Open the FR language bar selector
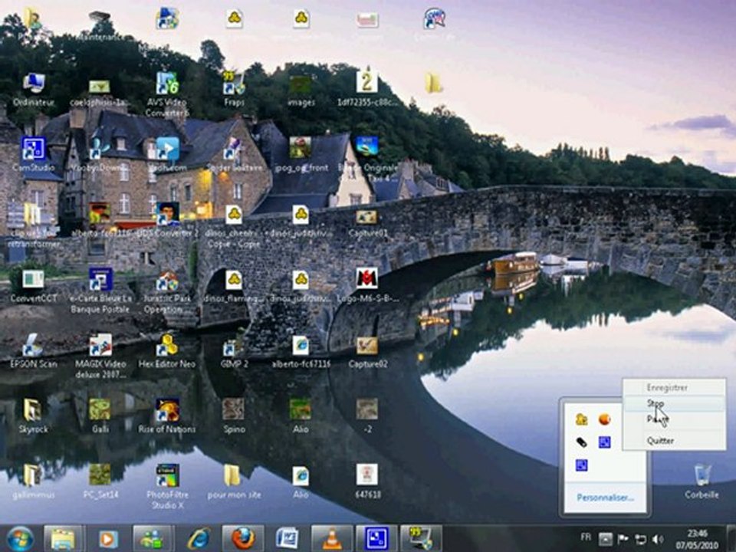This screenshot has height=552, width=736. click(586, 538)
